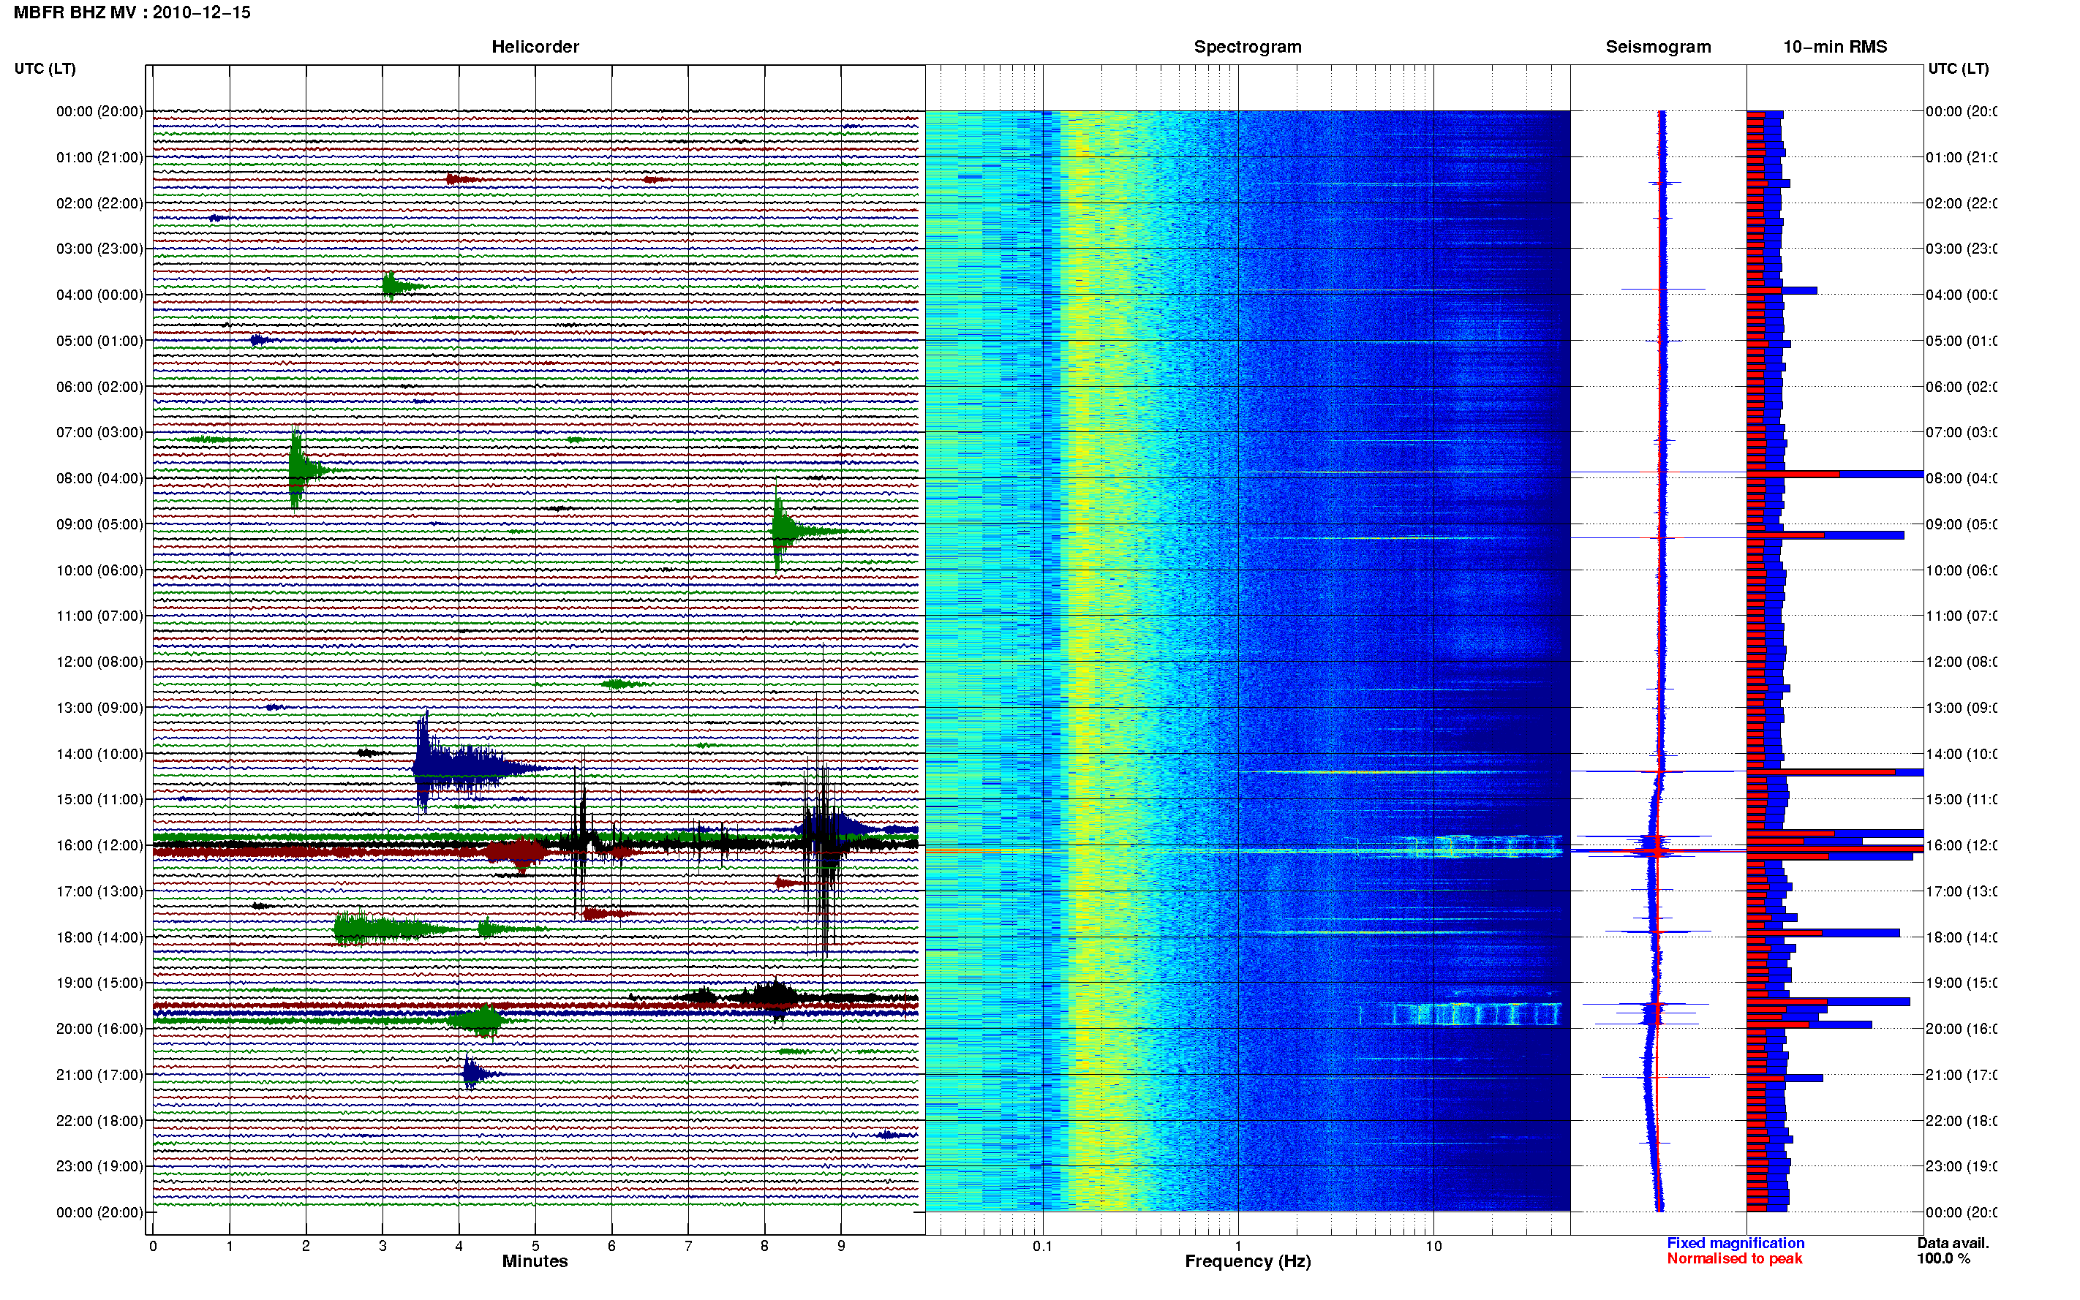Screen dimensions: 2080x1300
Task: Click Minutes axis tick 0
Action: 153,1246
